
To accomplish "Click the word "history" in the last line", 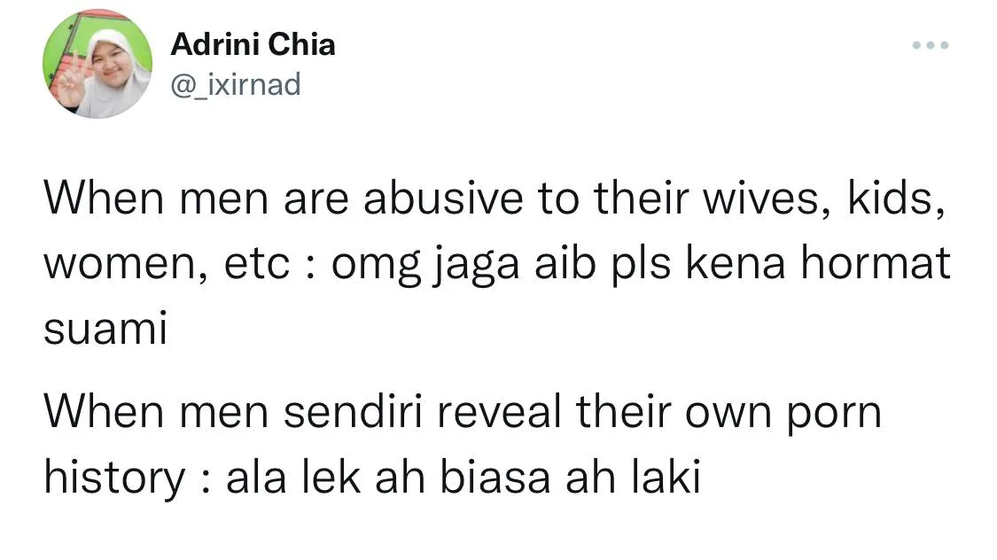I will point(114,478).
